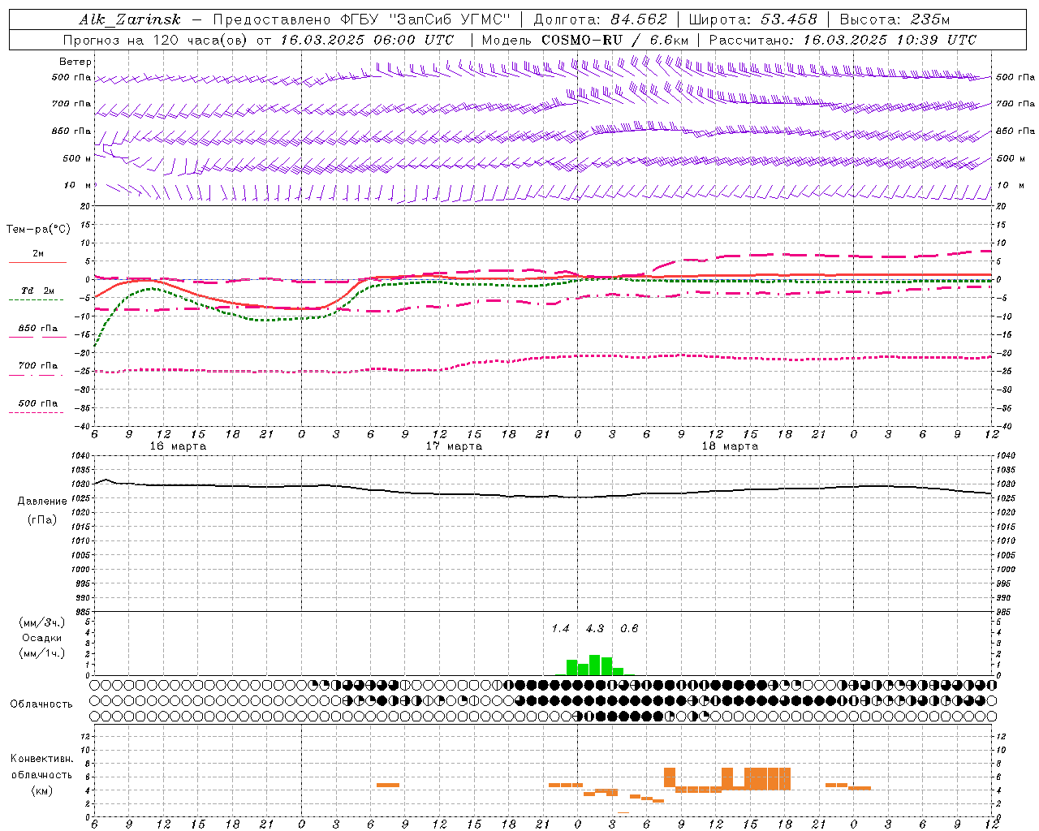The height and width of the screenshot is (831, 1039).
Task: Click the 700 гПа entry in the temperature legend
Action: [38, 366]
